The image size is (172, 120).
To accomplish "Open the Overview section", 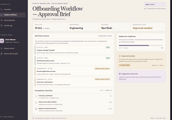I will click(13, 10).
